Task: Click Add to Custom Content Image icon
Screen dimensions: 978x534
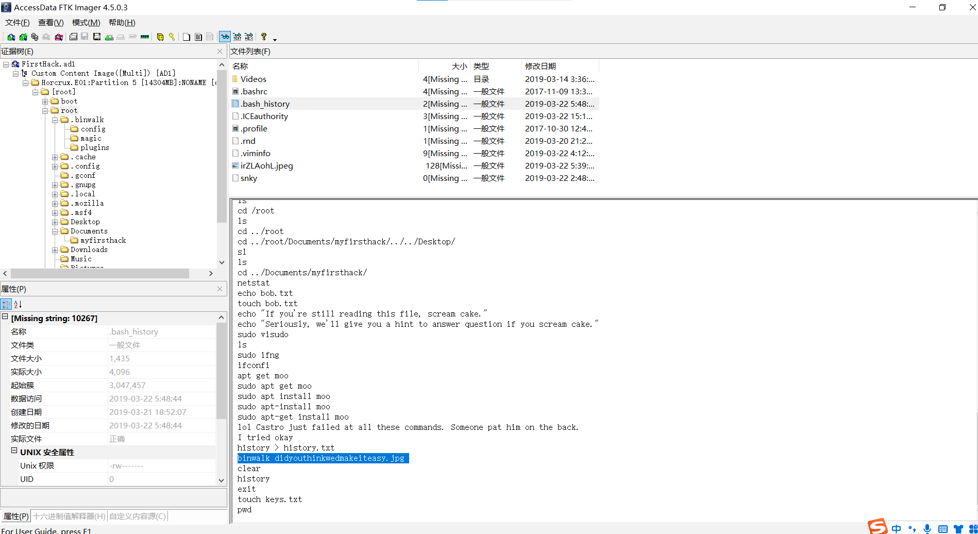Action: tap(109, 37)
